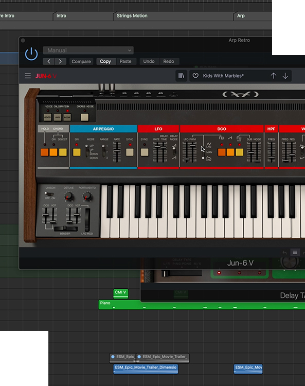Click the PORTAMENTO knob
305x386 pixels.
(87, 196)
